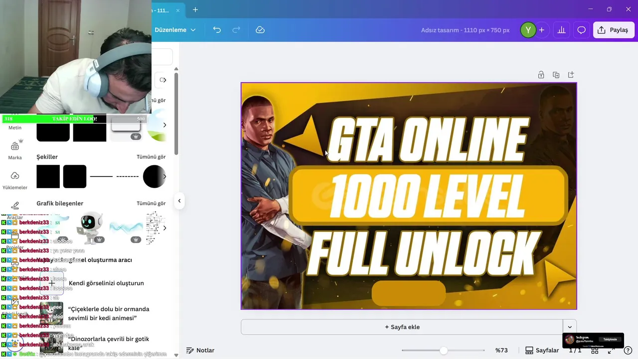Select the blue wave graphic element

[126, 228]
